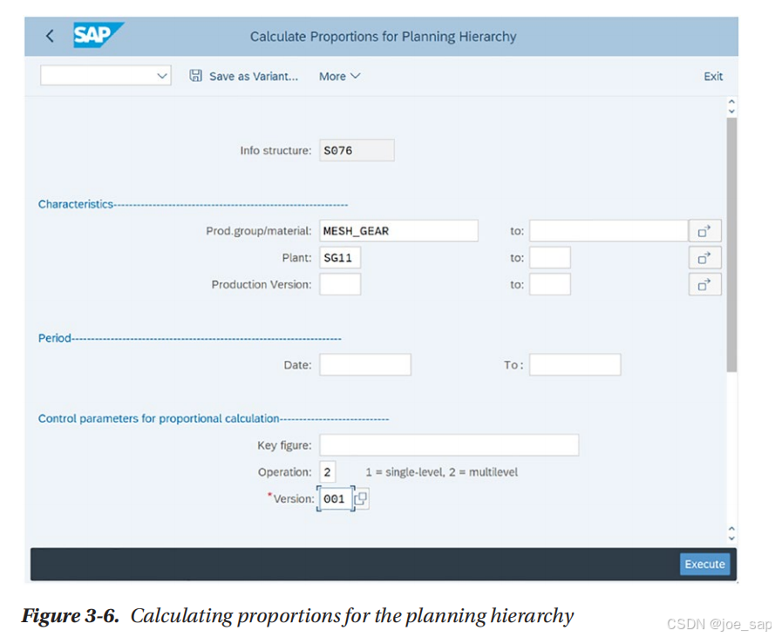Open multiple selection for Prod.group/material
This screenshot has width=775, height=637.
704,231
